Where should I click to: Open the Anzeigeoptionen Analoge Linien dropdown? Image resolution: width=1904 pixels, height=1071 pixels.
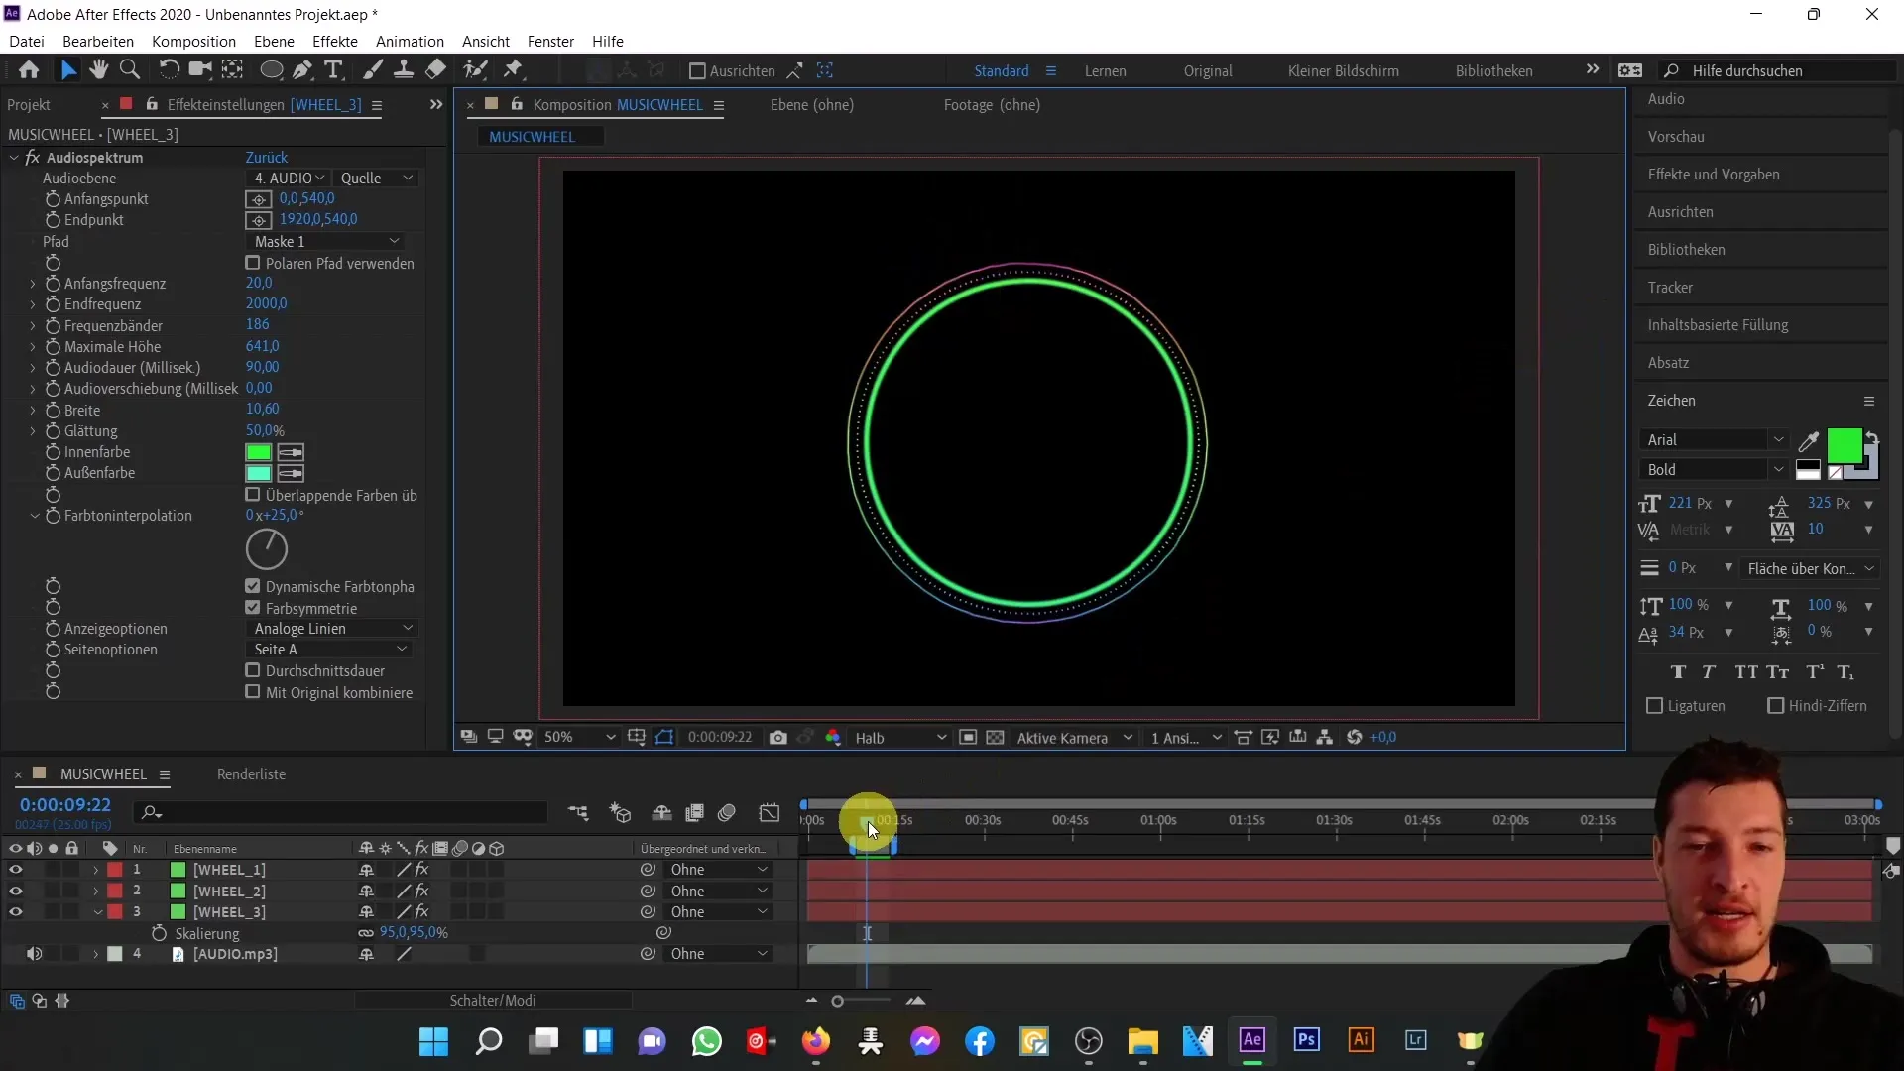pyautogui.click(x=332, y=629)
